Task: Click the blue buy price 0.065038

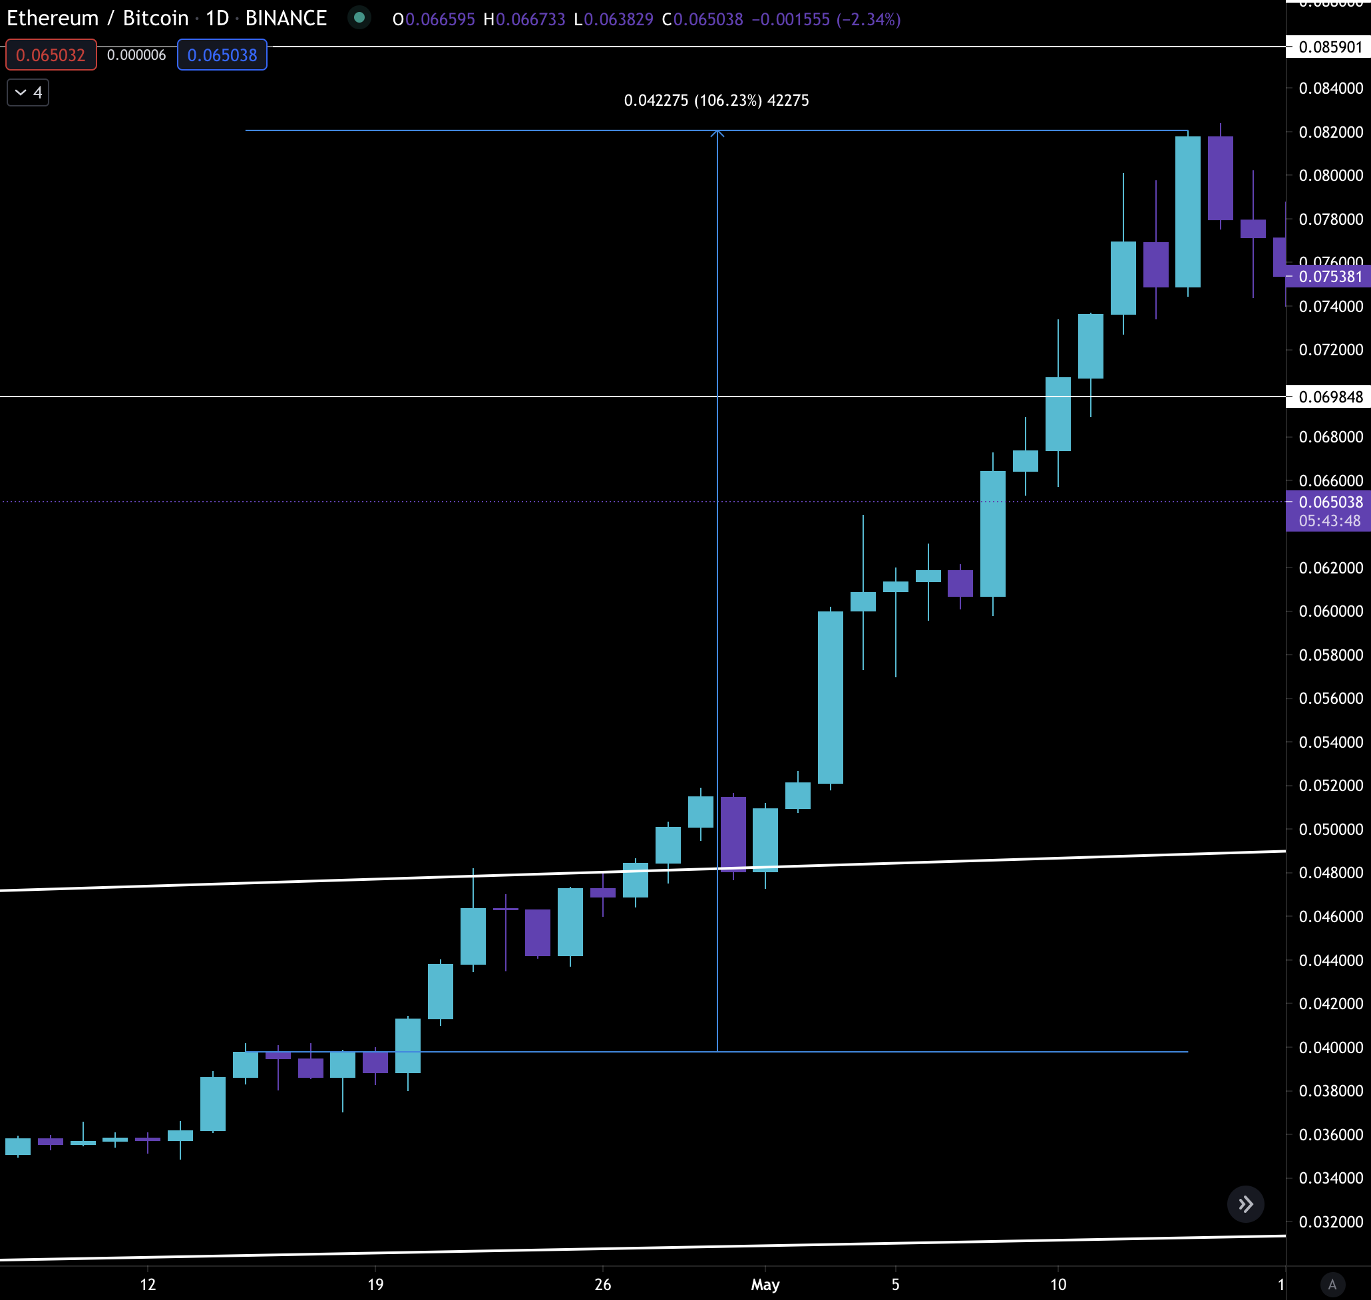Action: (222, 55)
